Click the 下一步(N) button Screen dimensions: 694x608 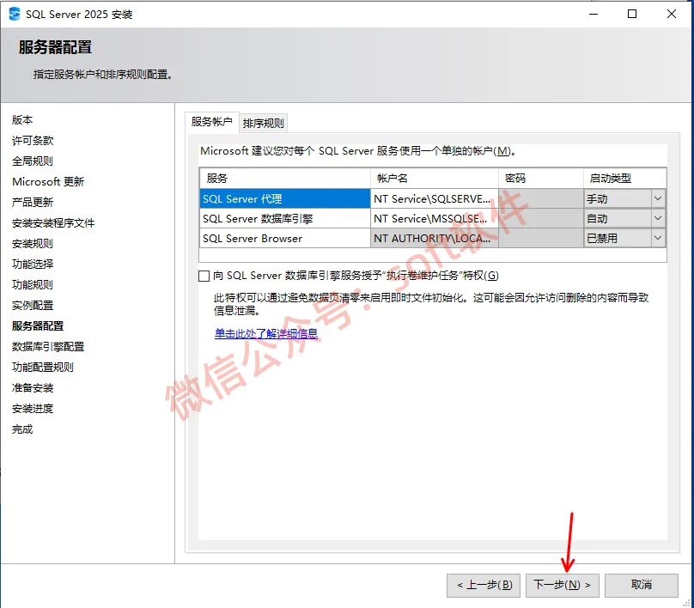(562, 585)
